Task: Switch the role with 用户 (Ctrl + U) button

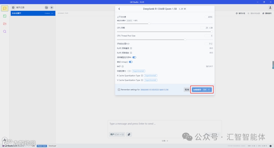Action: [x=117, y=134]
